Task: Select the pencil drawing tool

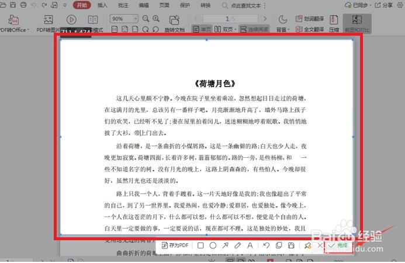Action: [x=238, y=245]
